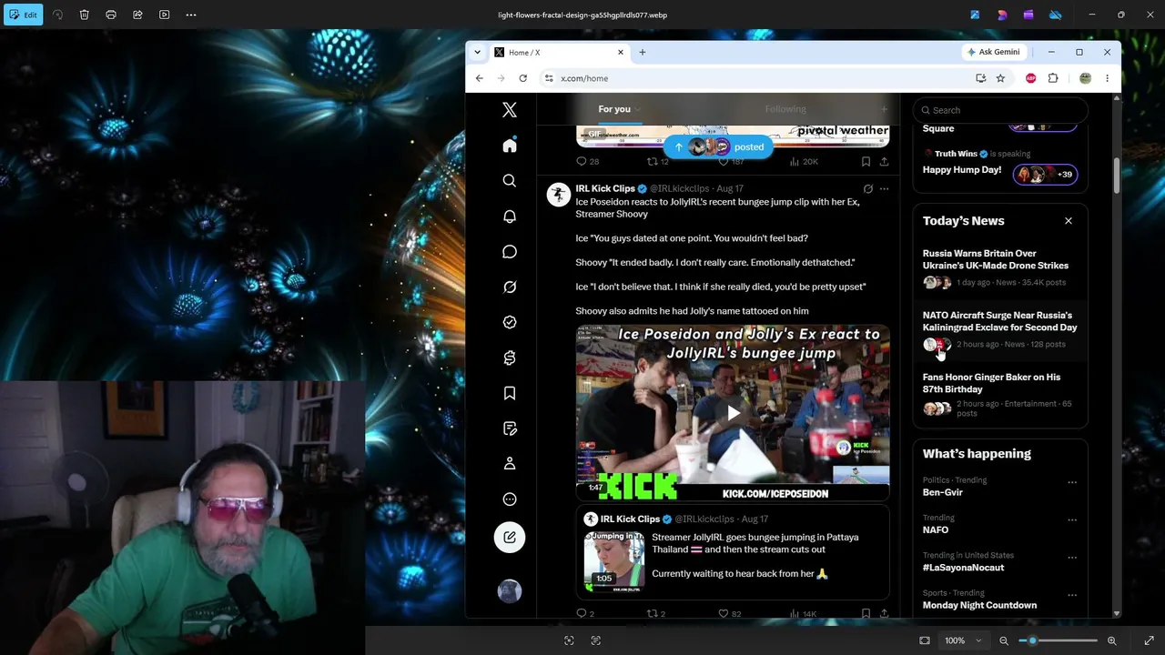Zoom out with the magnifier minus icon
This screenshot has height=655, width=1165.
(x=1004, y=640)
